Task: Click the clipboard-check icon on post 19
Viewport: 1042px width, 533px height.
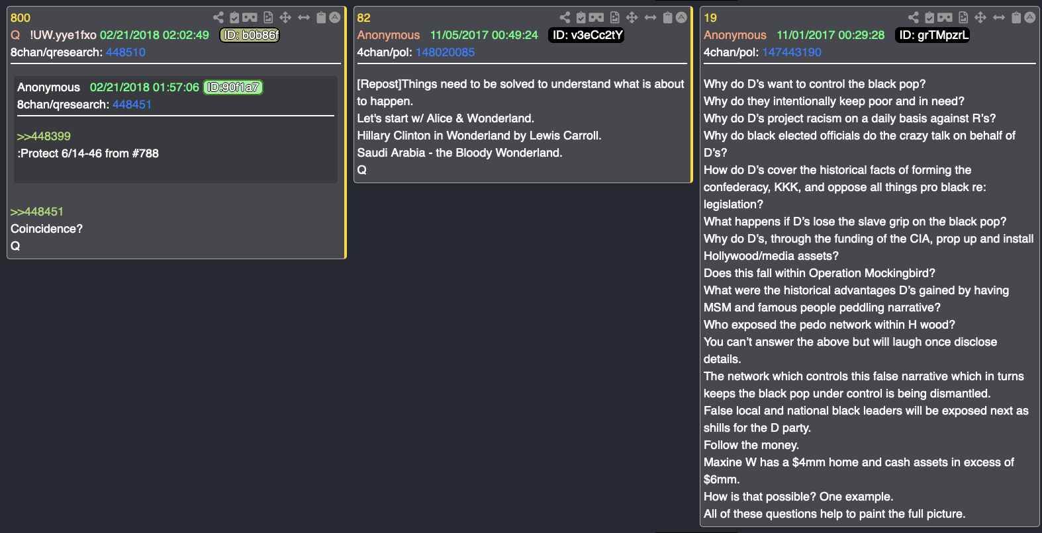Action: (x=929, y=18)
